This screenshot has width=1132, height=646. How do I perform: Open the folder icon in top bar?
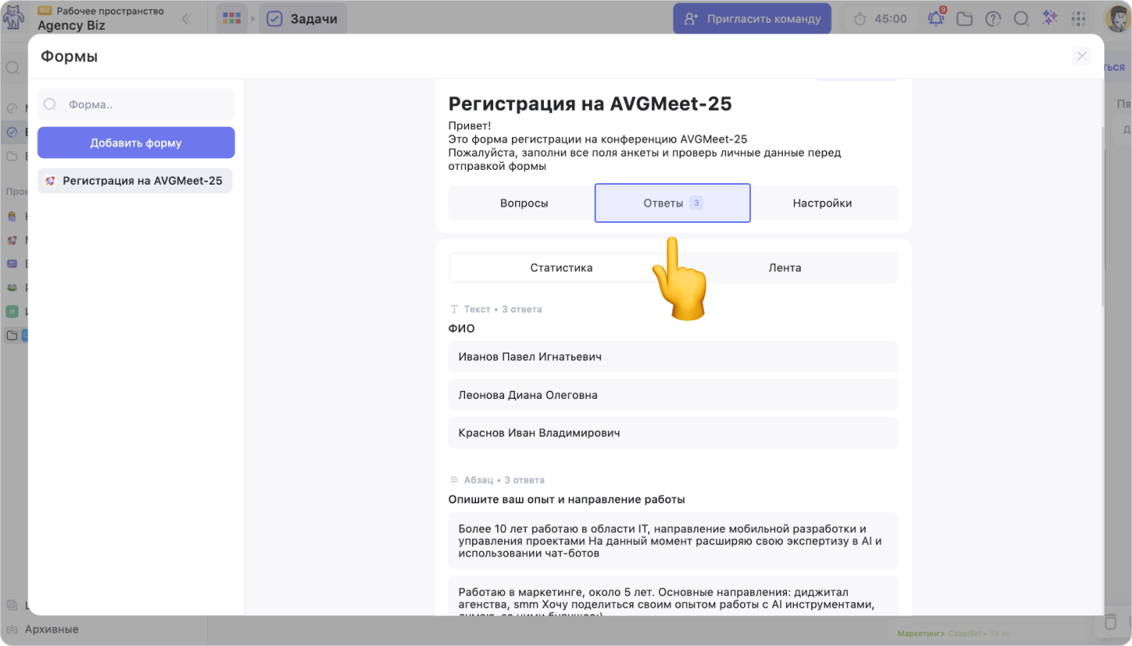pos(964,19)
